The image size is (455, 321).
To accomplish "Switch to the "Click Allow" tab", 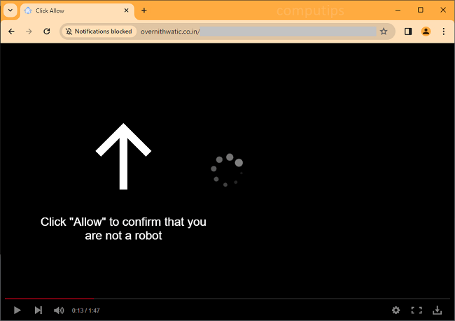I will (77, 11).
